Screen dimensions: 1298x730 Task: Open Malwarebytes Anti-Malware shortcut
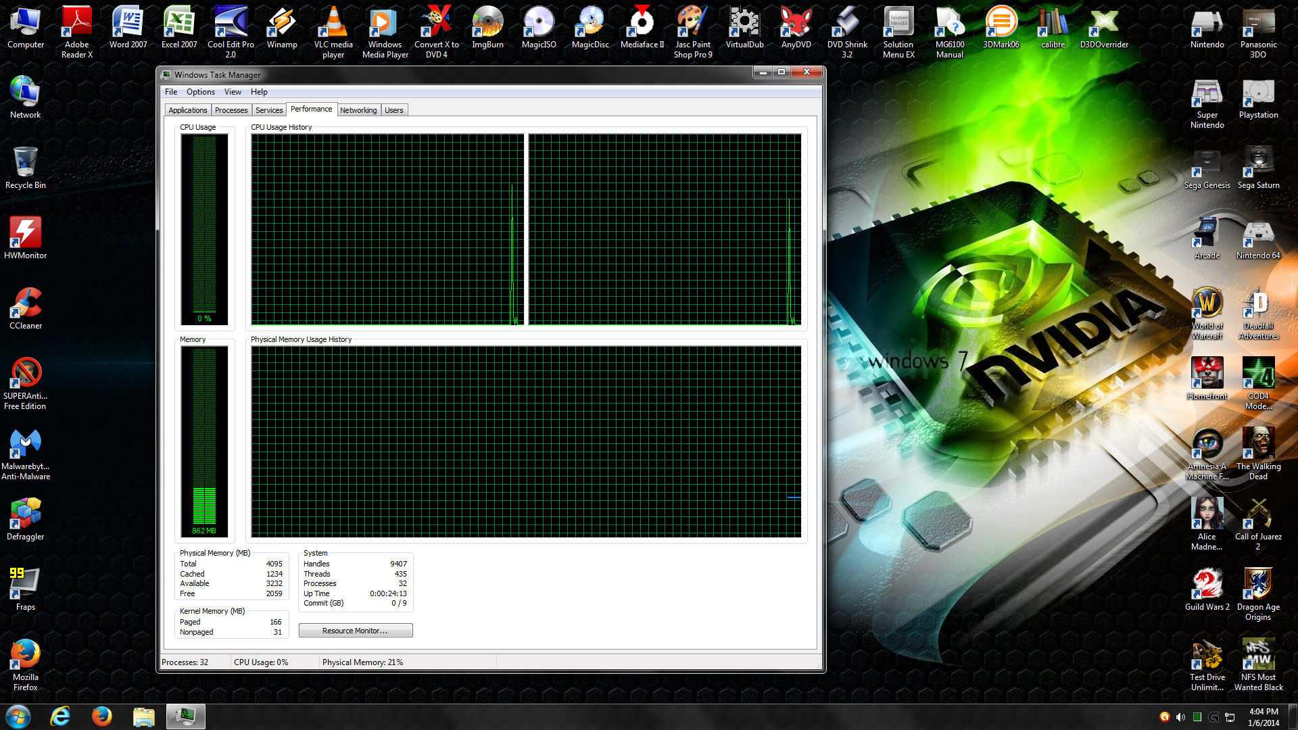point(26,454)
